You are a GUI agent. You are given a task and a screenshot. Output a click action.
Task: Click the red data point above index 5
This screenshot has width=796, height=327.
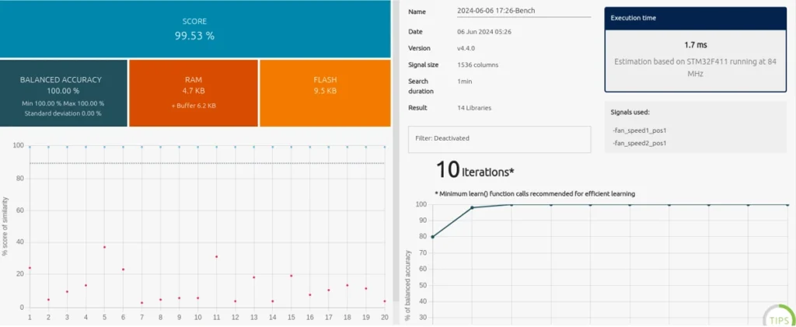click(104, 247)
